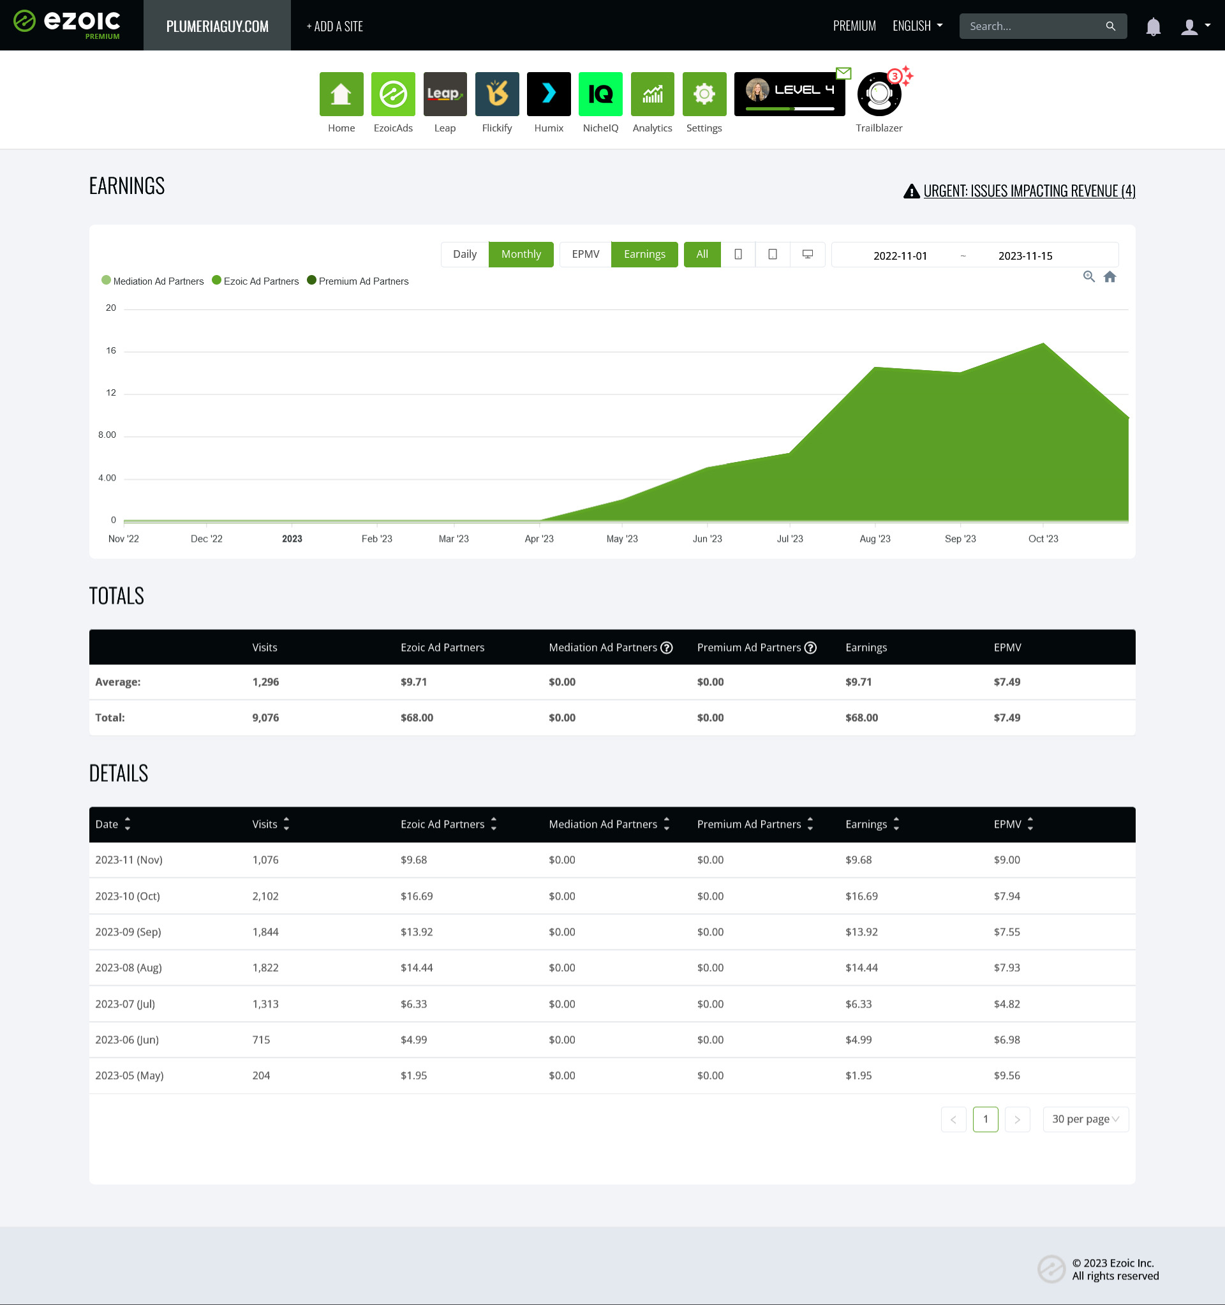Switch chart to Monthly view
Screen dimensions: 1225x1305
(x=521, y=254)
